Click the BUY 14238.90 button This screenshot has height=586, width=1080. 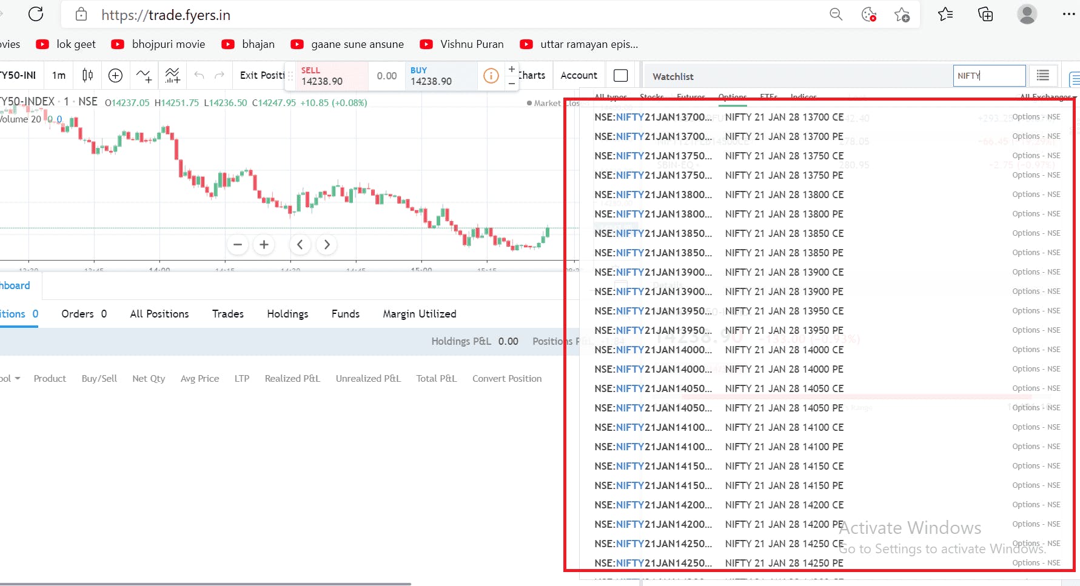point(441,76)
